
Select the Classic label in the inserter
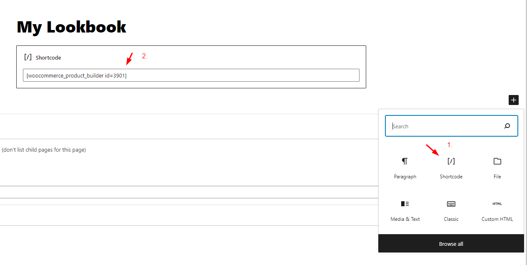tap(451, 219)
